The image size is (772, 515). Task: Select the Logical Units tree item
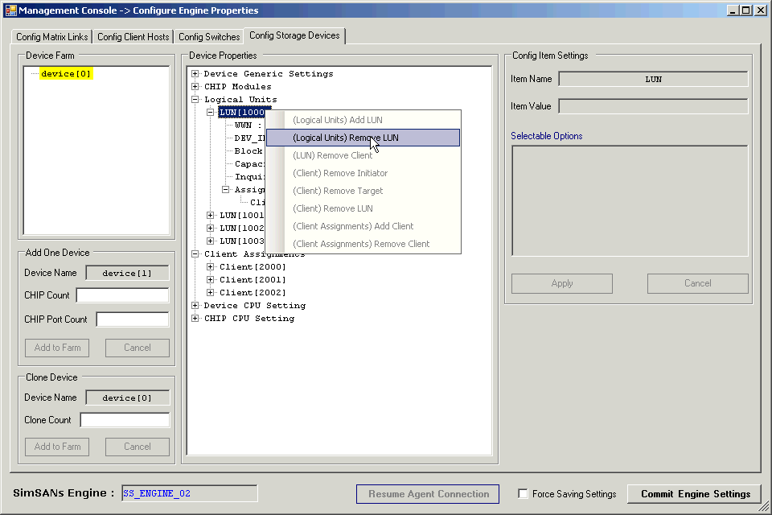[240, 99]
